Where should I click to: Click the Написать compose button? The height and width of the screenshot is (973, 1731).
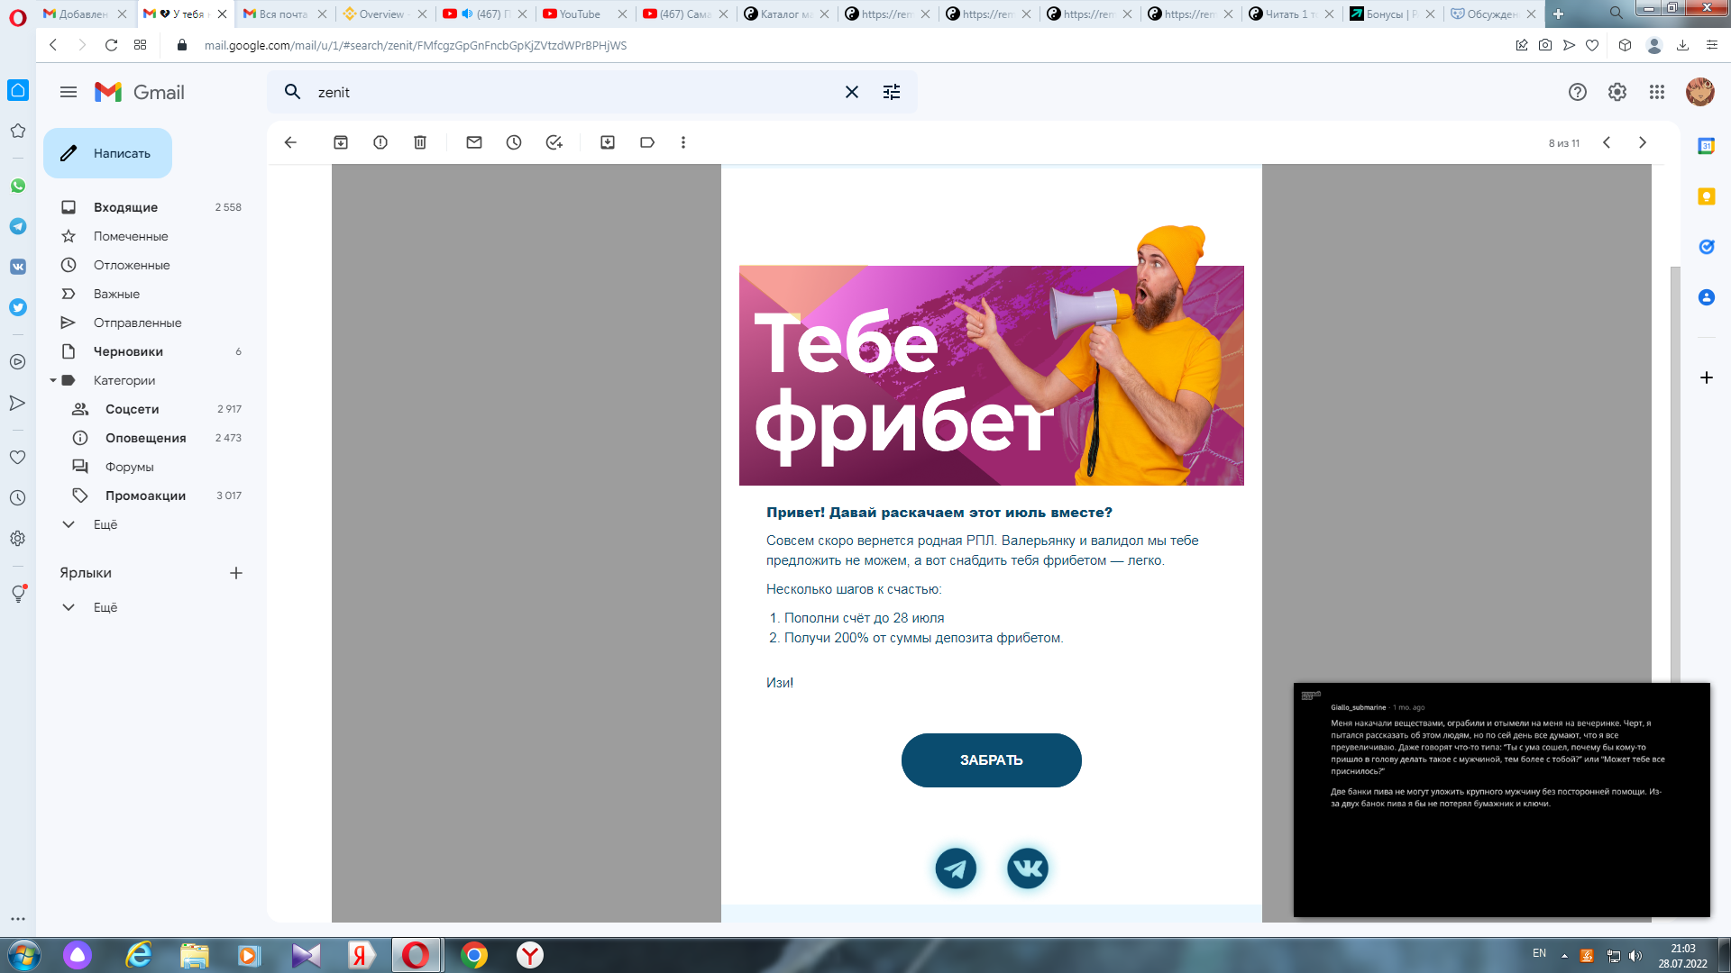point(108,153)
